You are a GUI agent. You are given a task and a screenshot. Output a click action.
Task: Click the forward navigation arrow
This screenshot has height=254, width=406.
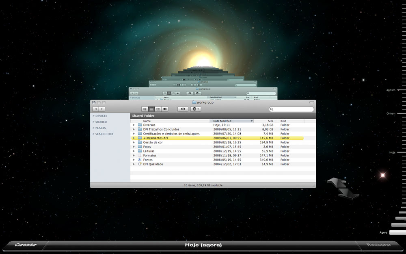(101, 109)
